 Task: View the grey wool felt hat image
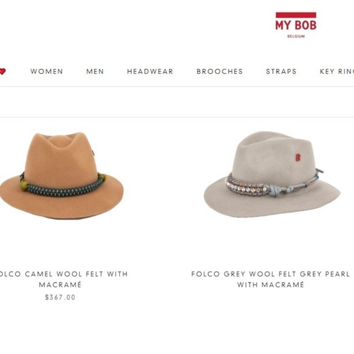pos(272,175)
